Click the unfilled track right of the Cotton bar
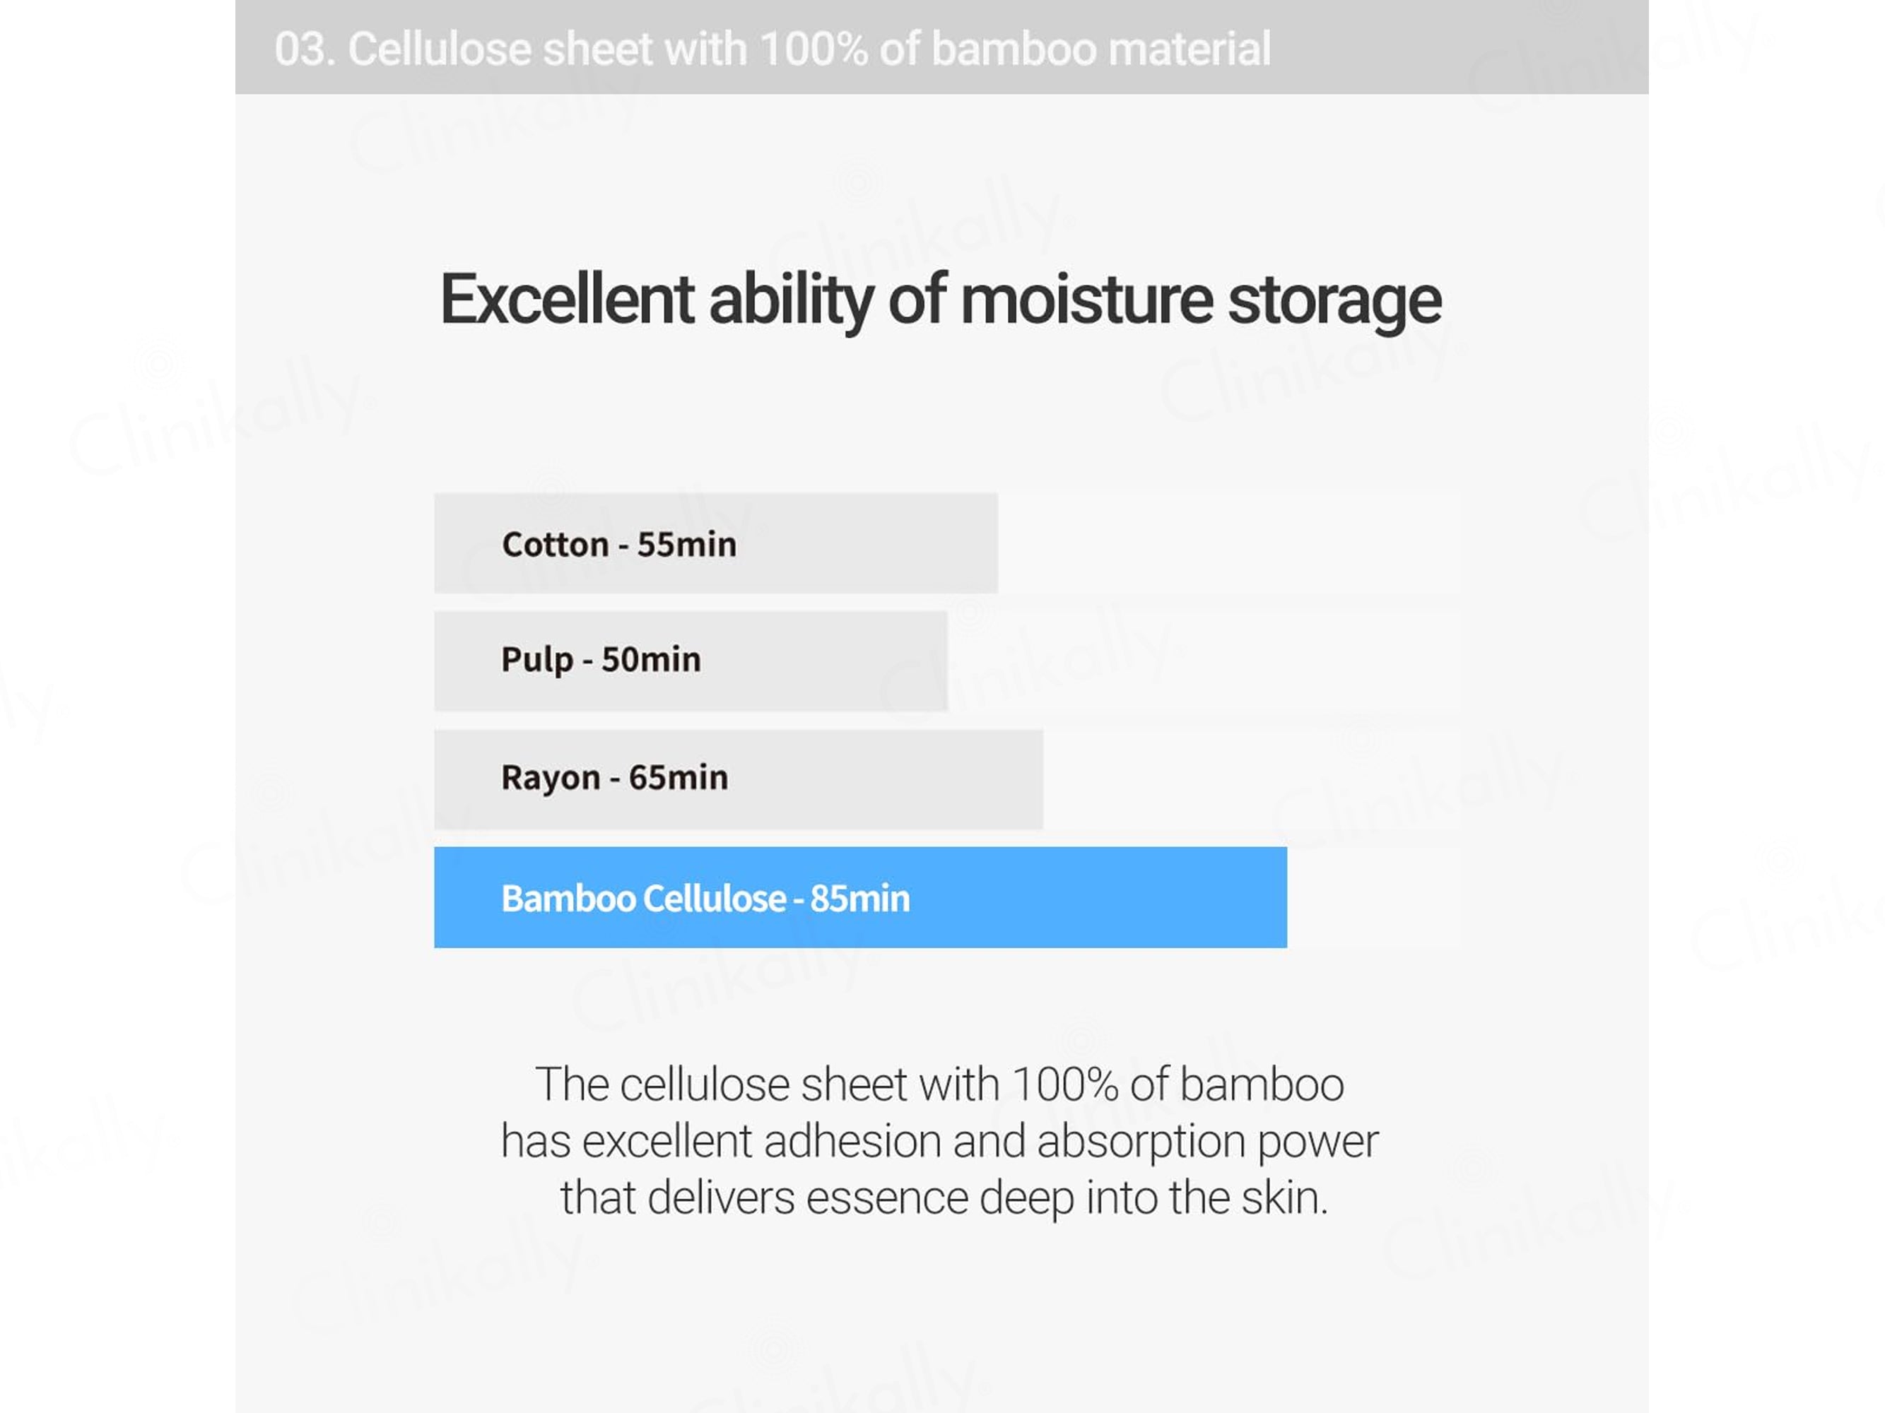Image resolution: width=1885 pixels, height=1413 pixels. coord(1227,543)
